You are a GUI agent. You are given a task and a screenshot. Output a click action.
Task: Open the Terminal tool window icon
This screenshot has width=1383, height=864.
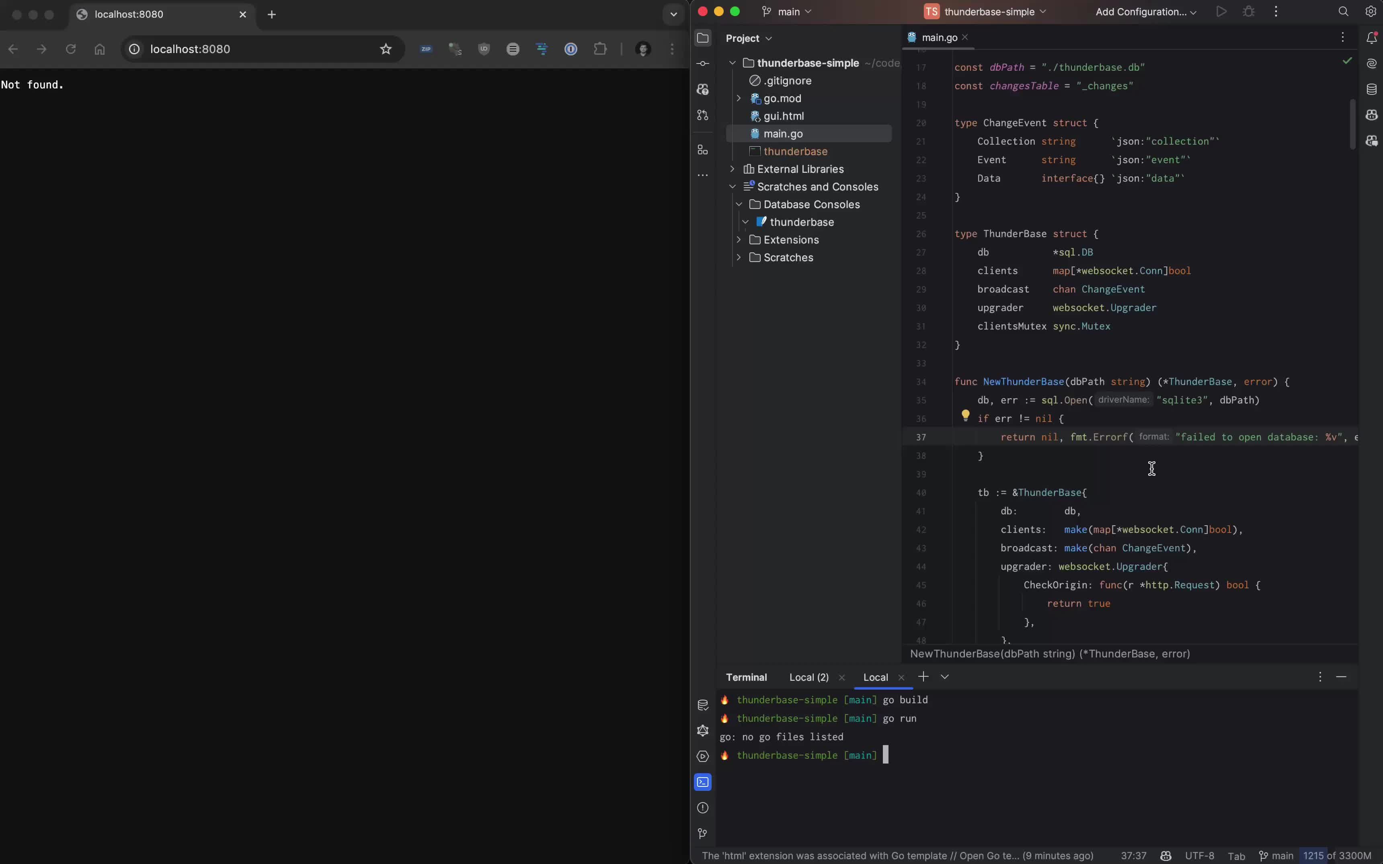tap(703, 782)
